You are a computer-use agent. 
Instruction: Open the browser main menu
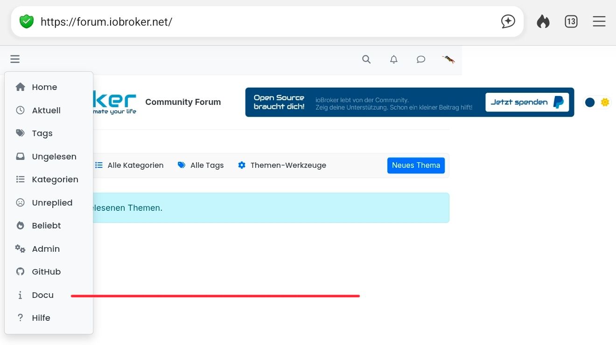599,21
